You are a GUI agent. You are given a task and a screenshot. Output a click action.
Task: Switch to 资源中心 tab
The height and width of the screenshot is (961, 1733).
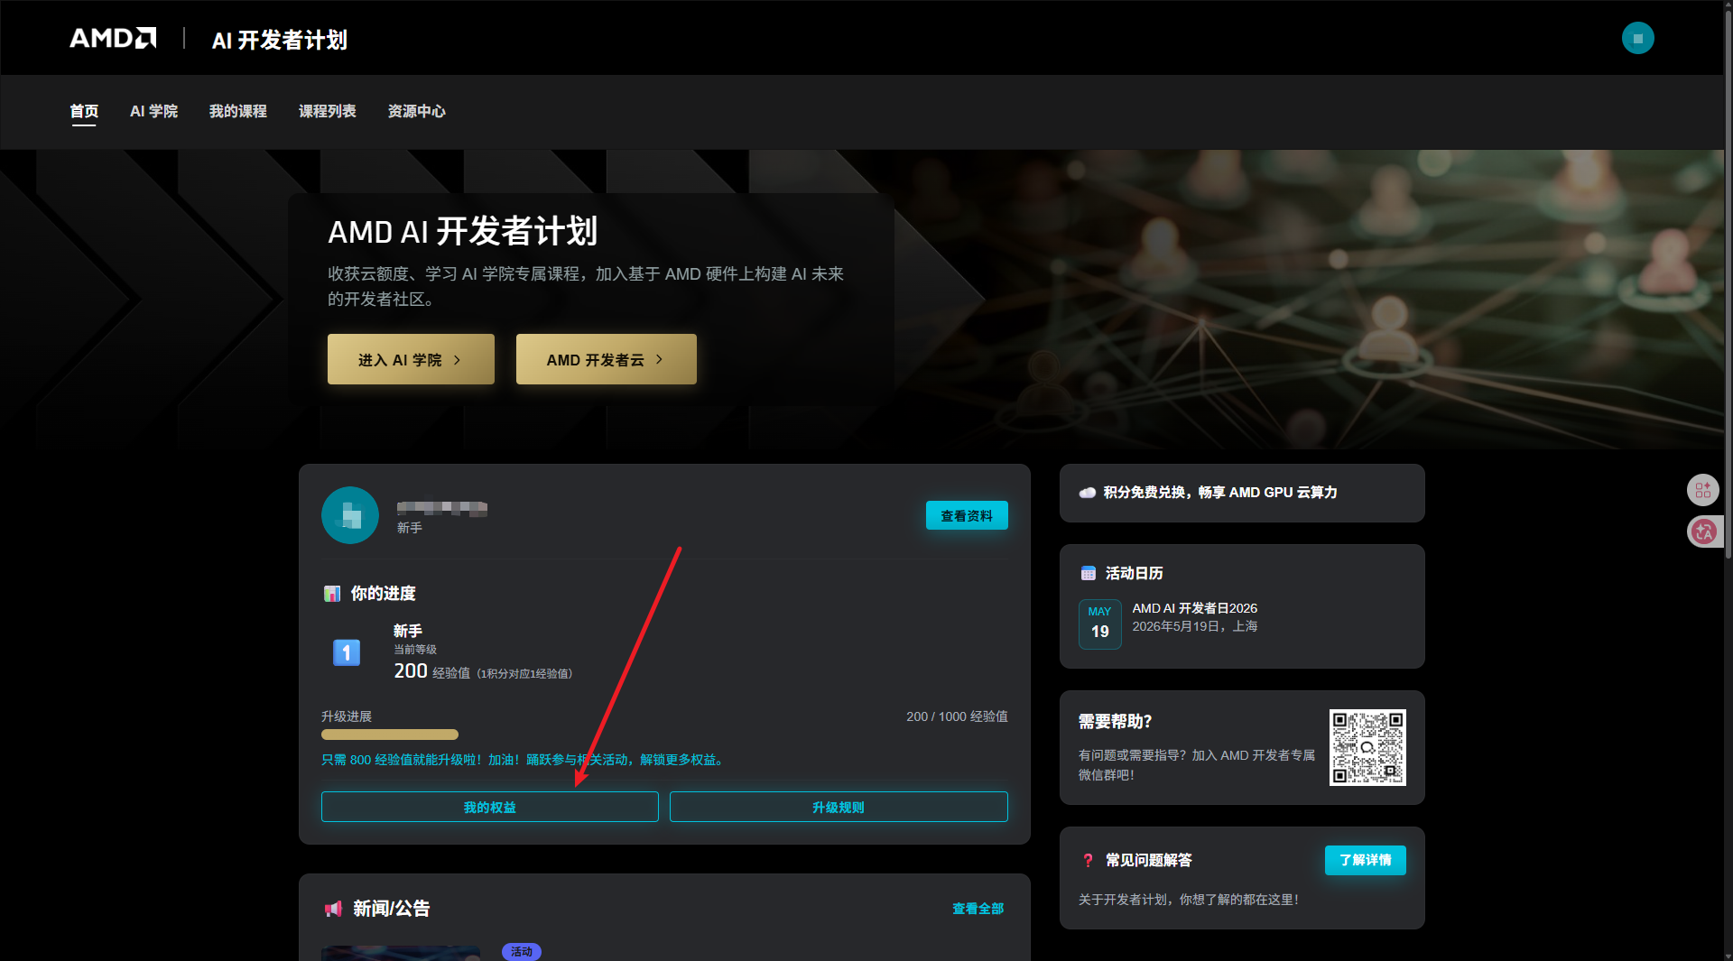point(417,111)
